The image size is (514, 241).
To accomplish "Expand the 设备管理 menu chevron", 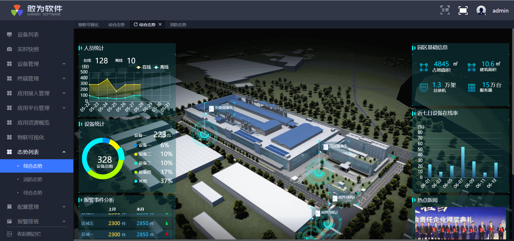I will coord(64,64).
